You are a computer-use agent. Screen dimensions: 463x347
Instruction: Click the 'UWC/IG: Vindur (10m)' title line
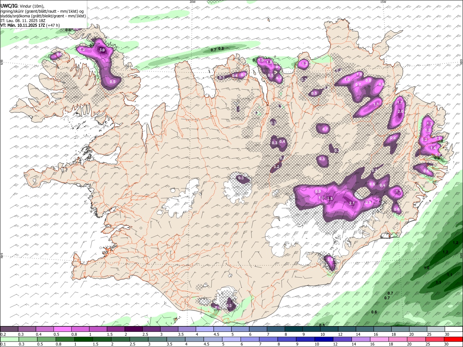pyautogui.click(x=22, y=6)
